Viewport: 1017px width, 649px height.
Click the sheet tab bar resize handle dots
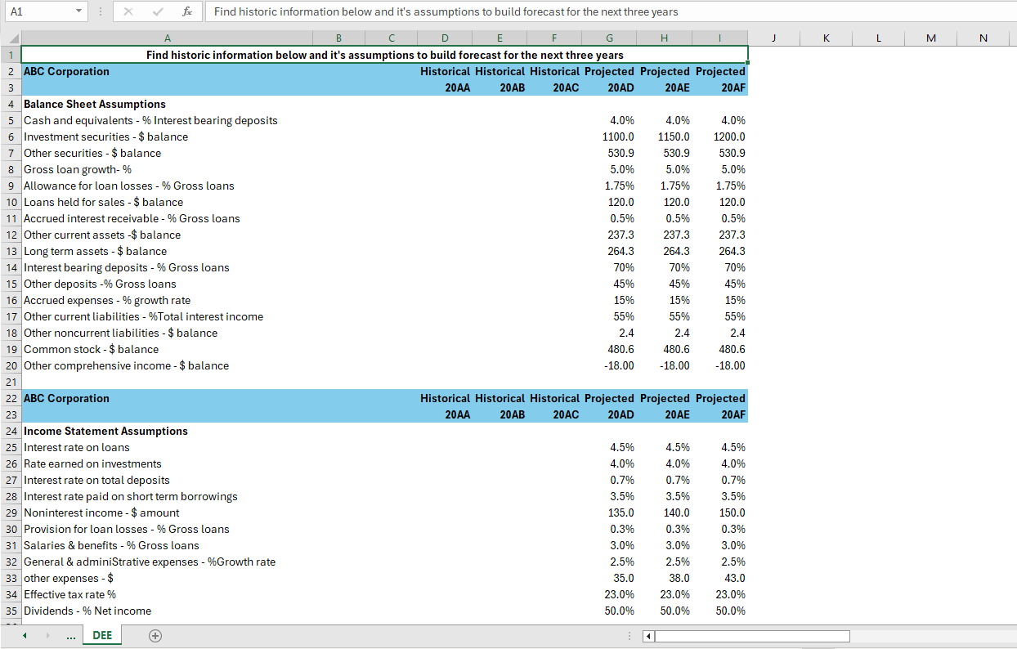pos(629,636)
